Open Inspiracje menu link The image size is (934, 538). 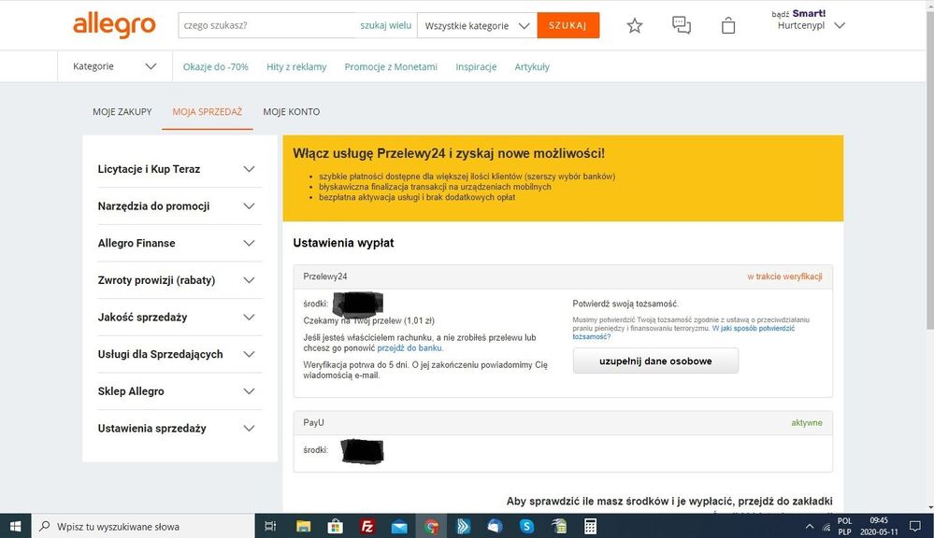click(476, 66)
